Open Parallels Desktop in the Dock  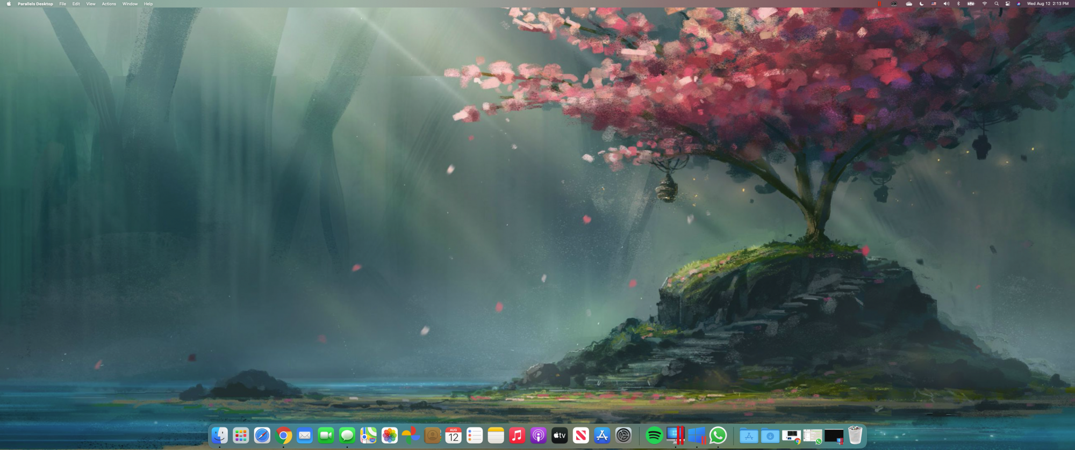pos(675,436)
